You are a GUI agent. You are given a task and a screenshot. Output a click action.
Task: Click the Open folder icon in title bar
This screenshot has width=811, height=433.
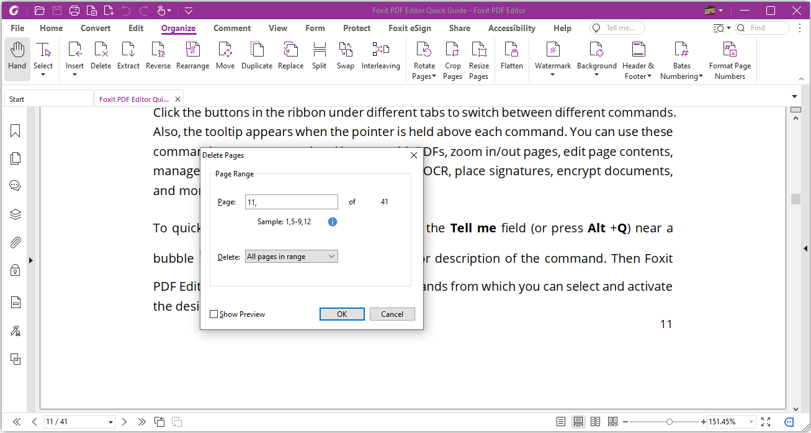(x=39, y=11)
